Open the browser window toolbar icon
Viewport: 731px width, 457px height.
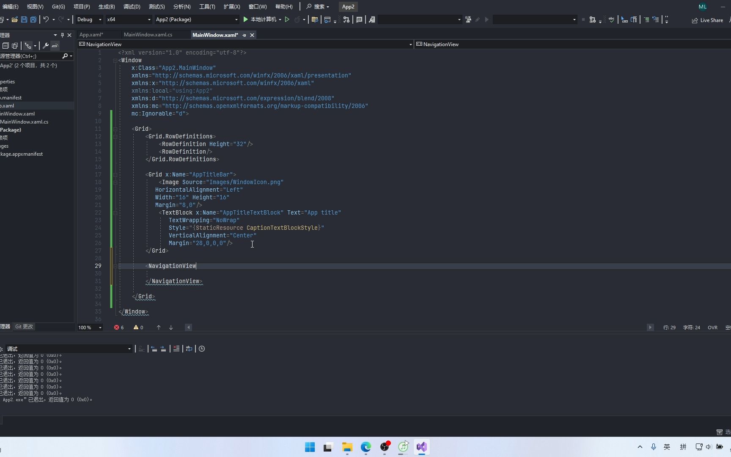327,19
